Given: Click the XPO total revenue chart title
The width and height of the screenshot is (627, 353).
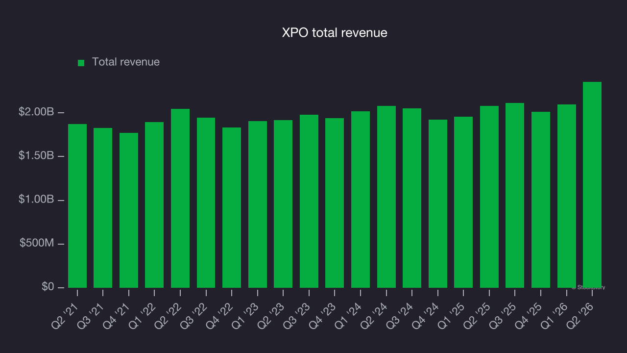Looking at the screenshot, I should click(335, 33).
